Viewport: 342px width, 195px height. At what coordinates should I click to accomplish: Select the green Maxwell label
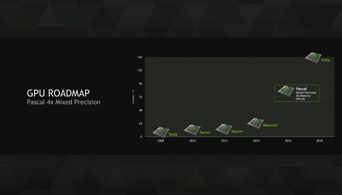click(270, 125)
